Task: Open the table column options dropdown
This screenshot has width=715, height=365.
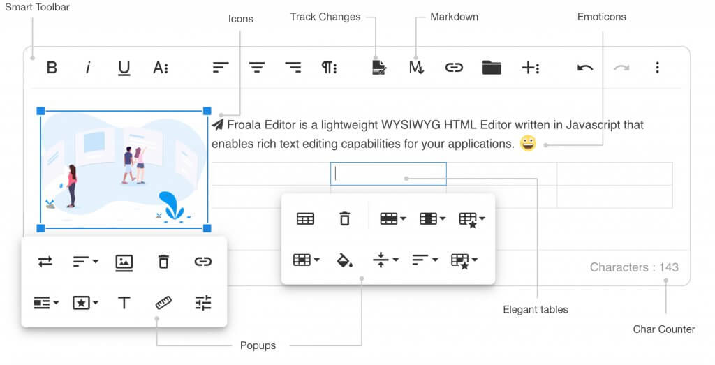Action: (x=432, y=218)
